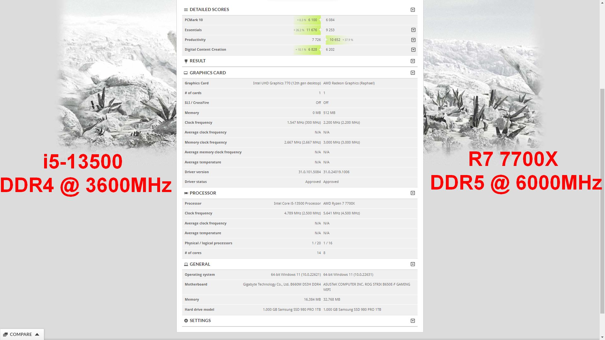Screen dimensions: 605x340
Task: Click the Hard drive model row label
Action: point(199,309)
